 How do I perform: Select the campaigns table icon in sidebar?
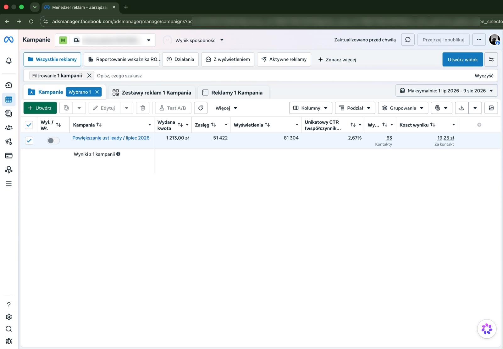pos(9,100)
